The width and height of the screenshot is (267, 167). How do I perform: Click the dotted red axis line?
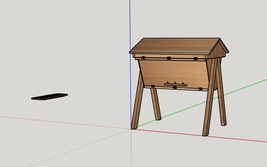(x=65, y=123)
